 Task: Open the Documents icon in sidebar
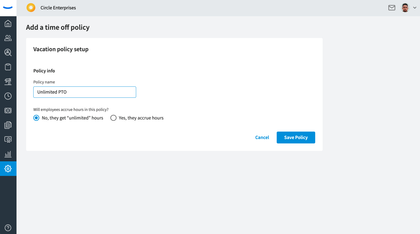click(x=8, y=125)
